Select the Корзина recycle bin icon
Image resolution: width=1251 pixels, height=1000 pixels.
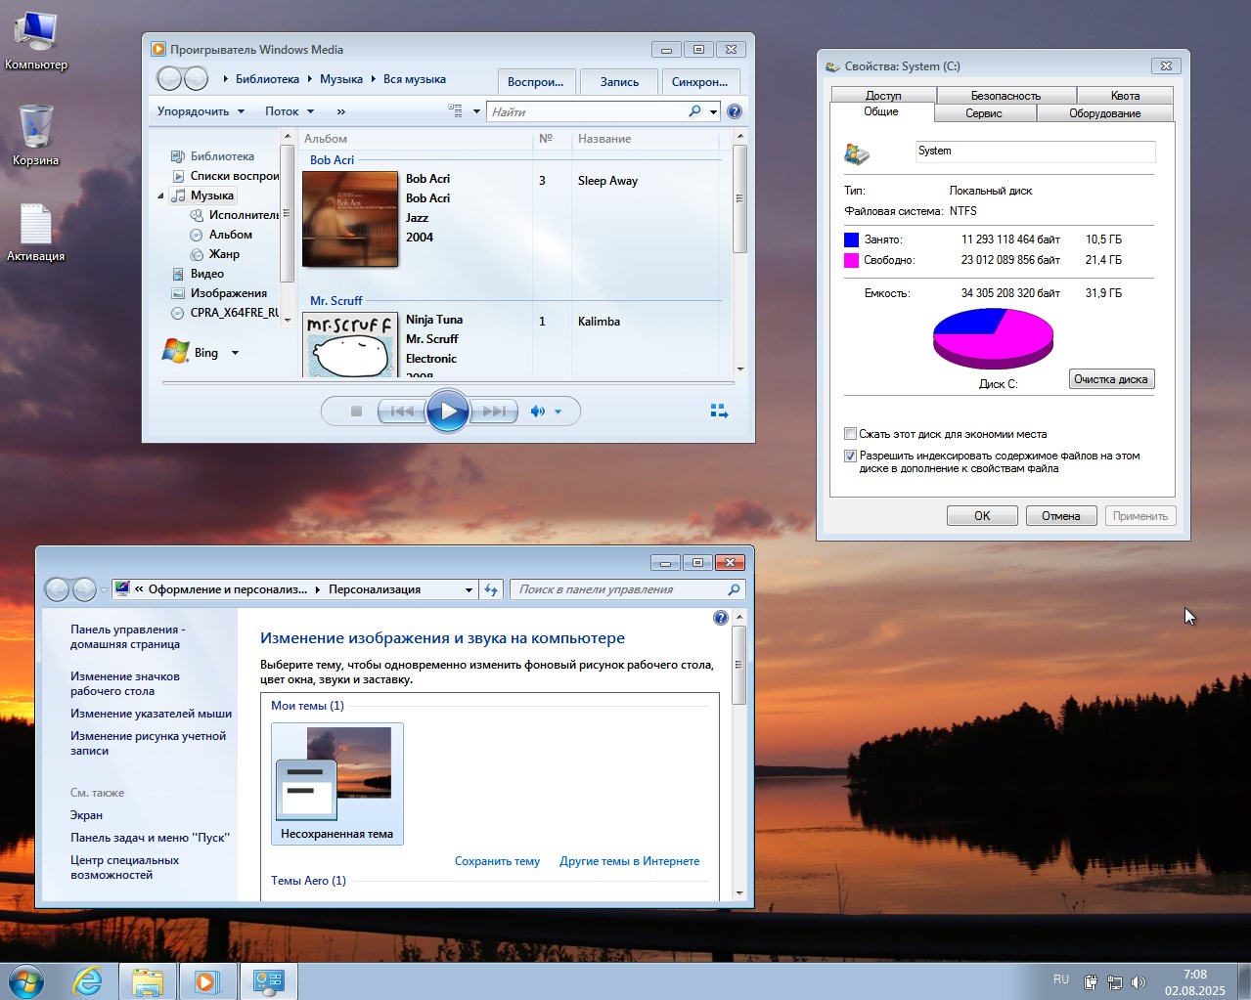[36, 136]
